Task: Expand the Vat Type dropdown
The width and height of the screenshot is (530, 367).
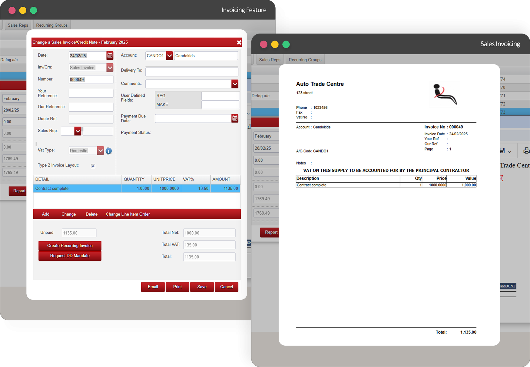Action: click(100, 151)
